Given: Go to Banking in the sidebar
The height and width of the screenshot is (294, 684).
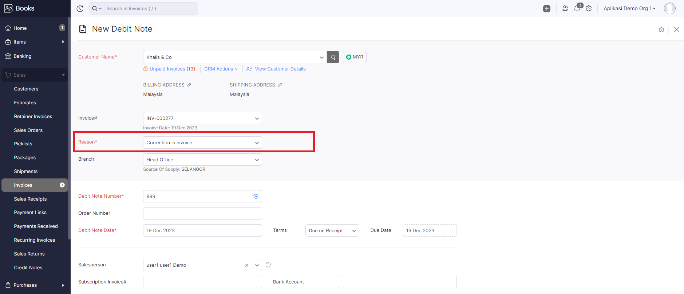Looking at the screenshot, I should 22,56.
